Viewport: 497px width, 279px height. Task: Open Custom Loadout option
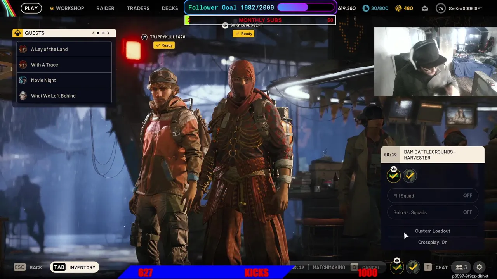coord(433,231)
